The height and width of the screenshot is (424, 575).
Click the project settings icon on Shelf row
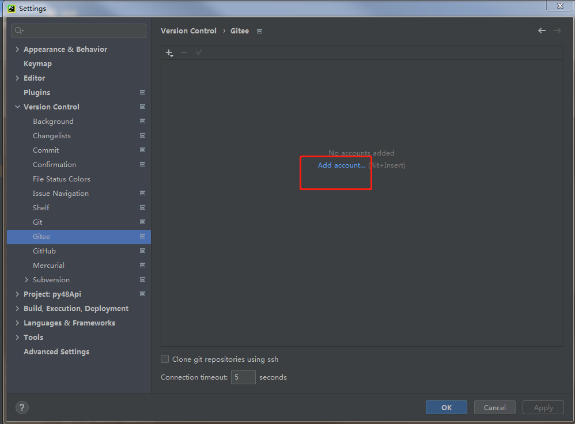coord(143,207)
